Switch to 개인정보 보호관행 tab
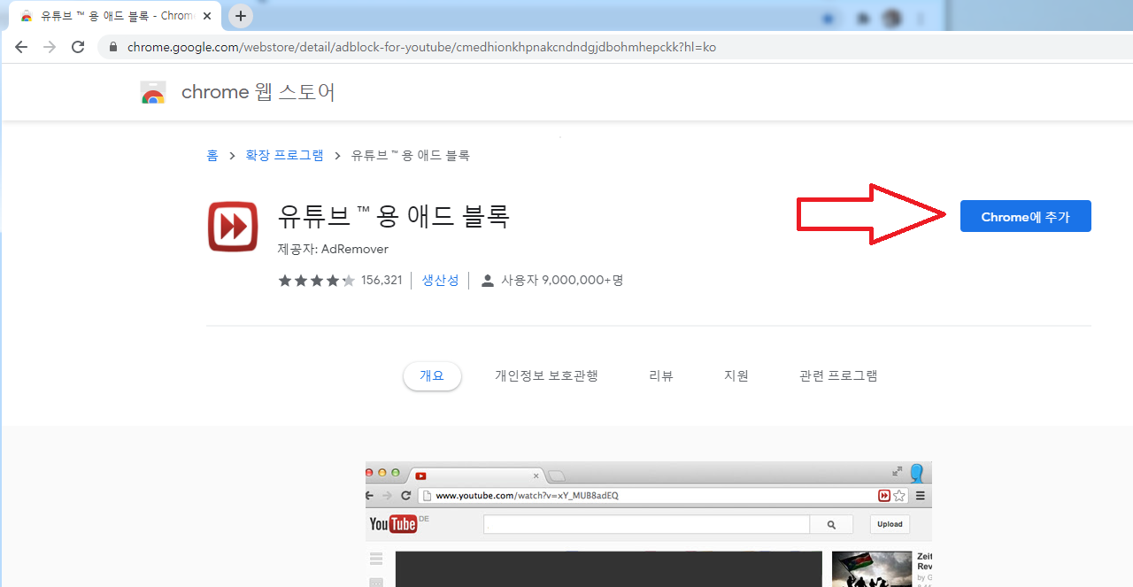Image resolution: width=1133 pixels, height=587 pixels. (x=546, y=375)
